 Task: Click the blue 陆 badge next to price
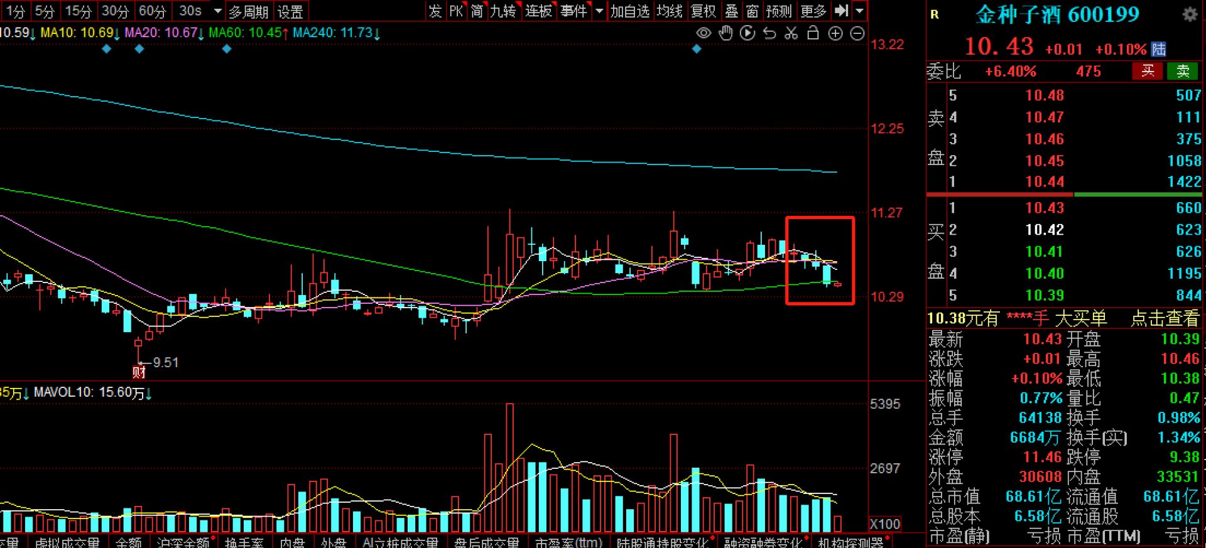[x=1159, y=49]
